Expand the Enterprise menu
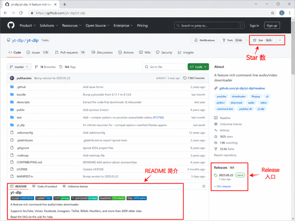 tap(123, 25)
